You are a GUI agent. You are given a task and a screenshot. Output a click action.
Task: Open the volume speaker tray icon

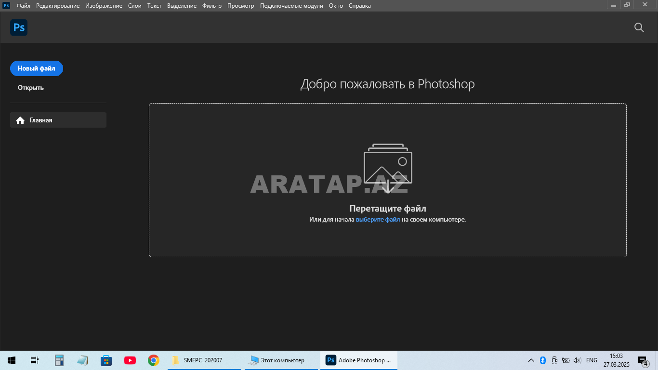coord(578,360)
